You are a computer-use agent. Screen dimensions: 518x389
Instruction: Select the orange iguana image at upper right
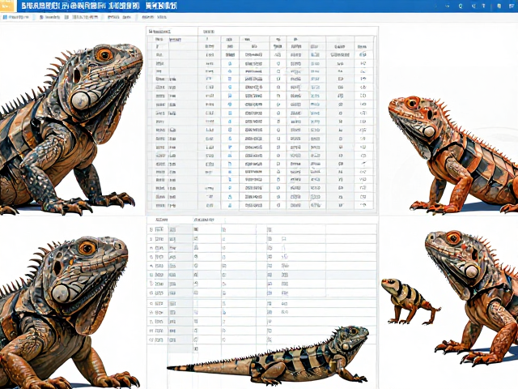click(453, 155)
